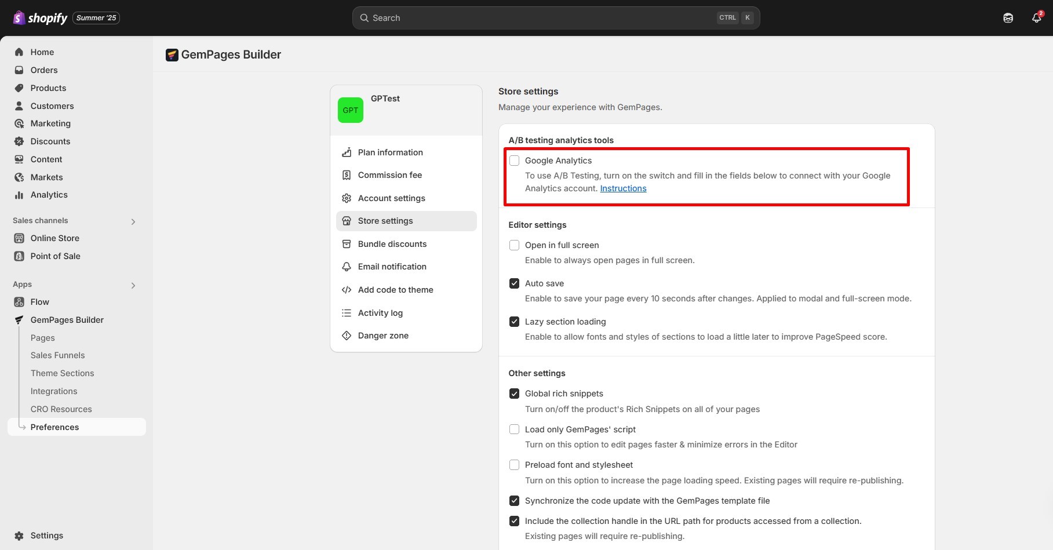Click the Add code to theme icon

[x=347, y=290]
